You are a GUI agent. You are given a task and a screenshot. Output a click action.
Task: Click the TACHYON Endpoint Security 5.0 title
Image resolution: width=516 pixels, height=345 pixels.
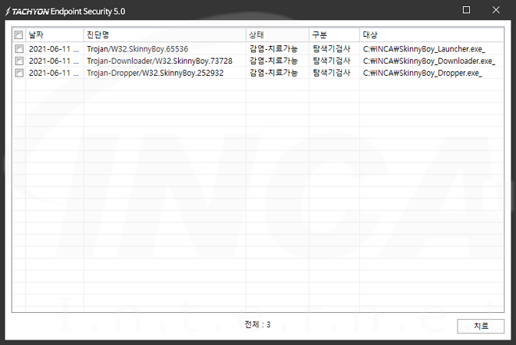click(65, 11)
